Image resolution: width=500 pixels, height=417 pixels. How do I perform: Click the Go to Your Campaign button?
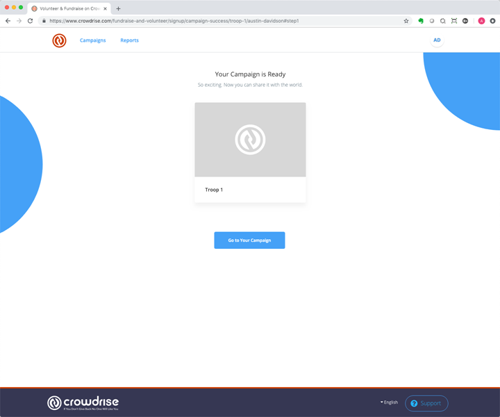click(x=249, y=240)
